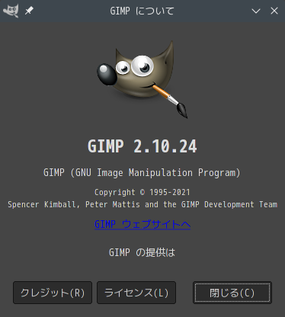Open credits with クレジット(R) button
Screen dimensions: 285x317
(x=53, y=293)
